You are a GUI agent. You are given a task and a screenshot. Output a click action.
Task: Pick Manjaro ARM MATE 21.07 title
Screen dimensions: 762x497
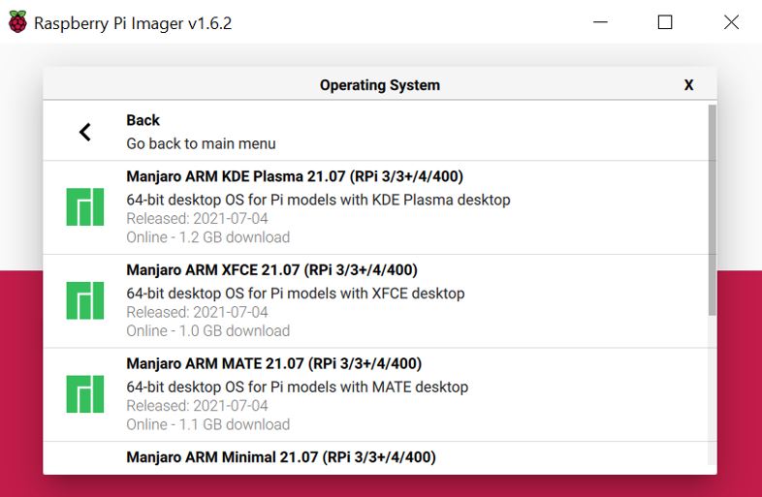[x=273, y=364]
